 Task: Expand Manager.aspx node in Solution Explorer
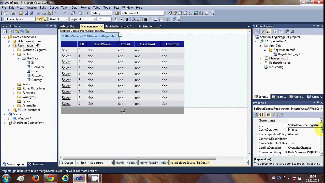[260, 58]
